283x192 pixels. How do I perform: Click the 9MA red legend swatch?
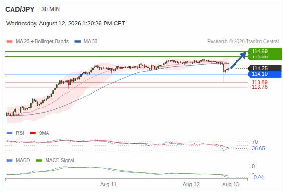coord(33,133)
